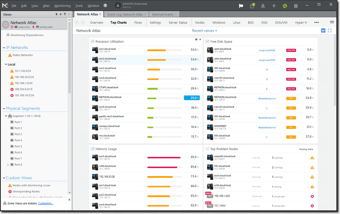Navigate forward with right arrow button
340x214 pixels.
click(83, 22)
